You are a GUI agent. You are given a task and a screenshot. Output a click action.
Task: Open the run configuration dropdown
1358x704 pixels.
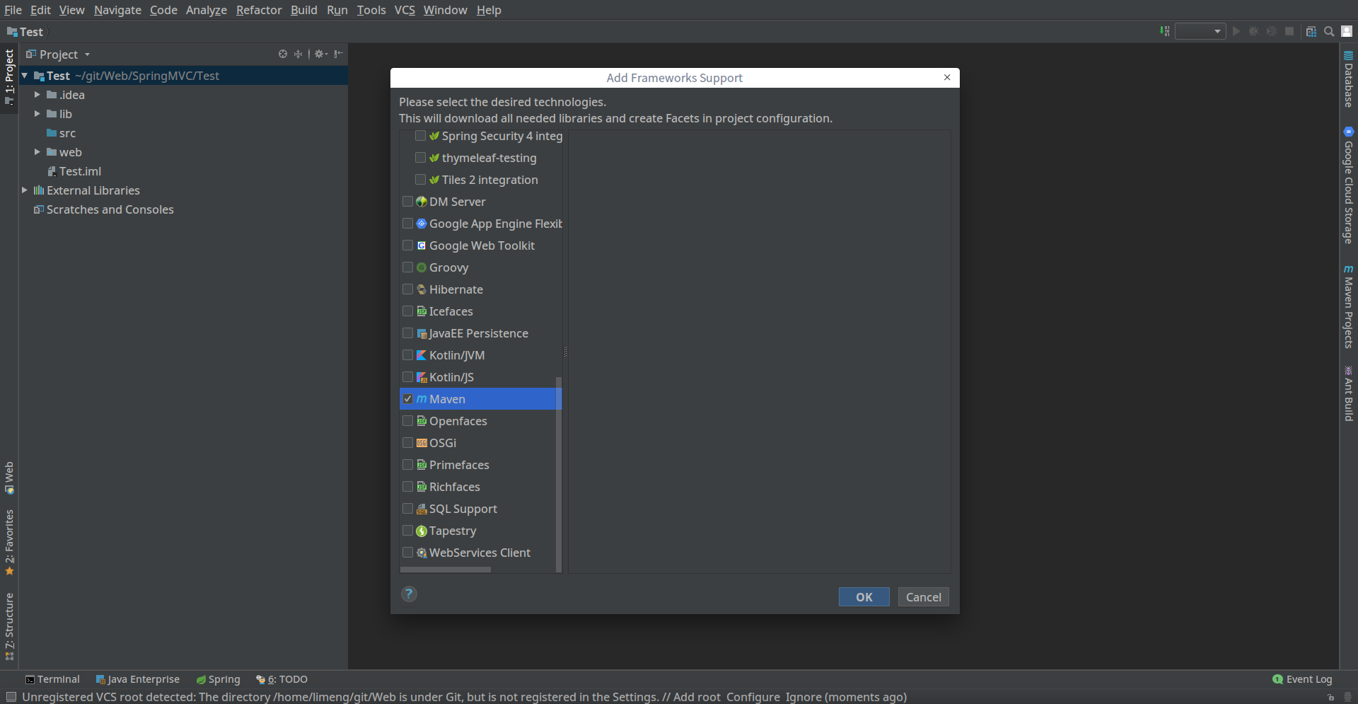click(1200, 31)
